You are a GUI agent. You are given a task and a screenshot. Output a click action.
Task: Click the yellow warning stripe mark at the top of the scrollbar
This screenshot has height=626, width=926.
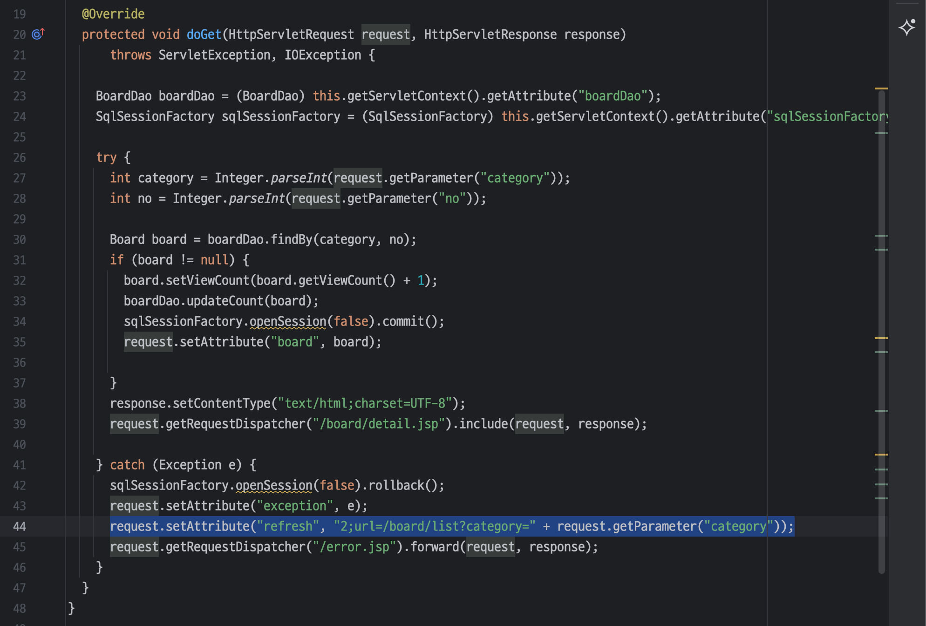tap(881, 88)
